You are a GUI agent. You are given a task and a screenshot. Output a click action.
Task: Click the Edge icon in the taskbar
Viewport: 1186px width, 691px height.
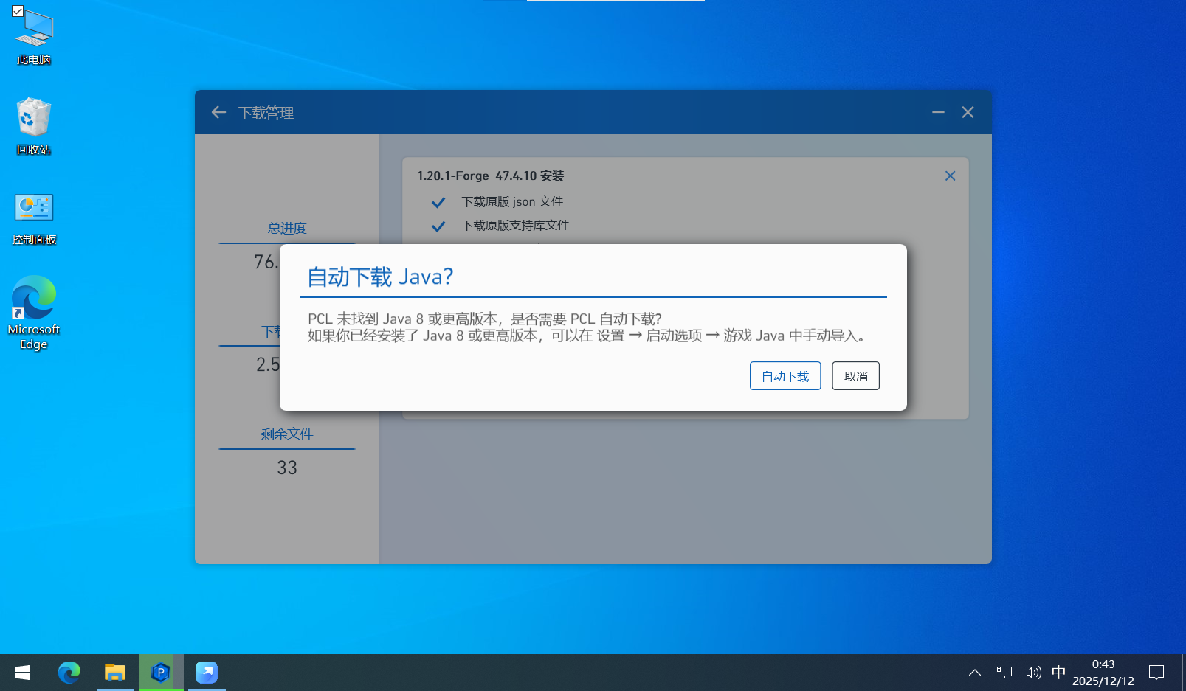[69, 673]
